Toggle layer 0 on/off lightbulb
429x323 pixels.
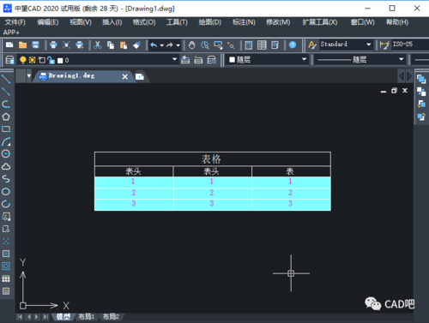[23, 60]
